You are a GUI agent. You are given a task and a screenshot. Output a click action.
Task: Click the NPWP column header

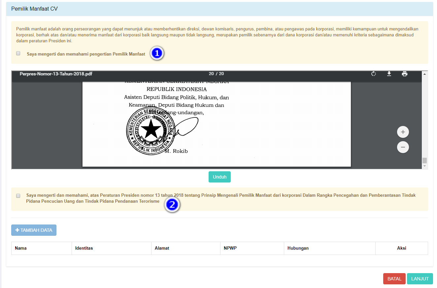pos(230,248)
